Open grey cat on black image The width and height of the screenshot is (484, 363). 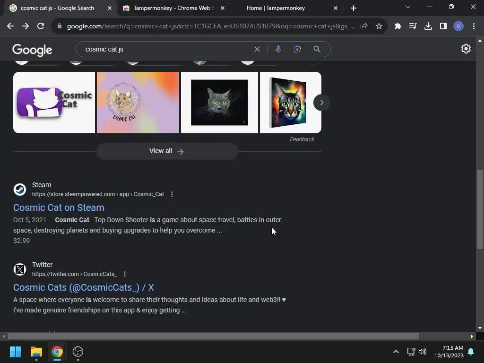219,103
